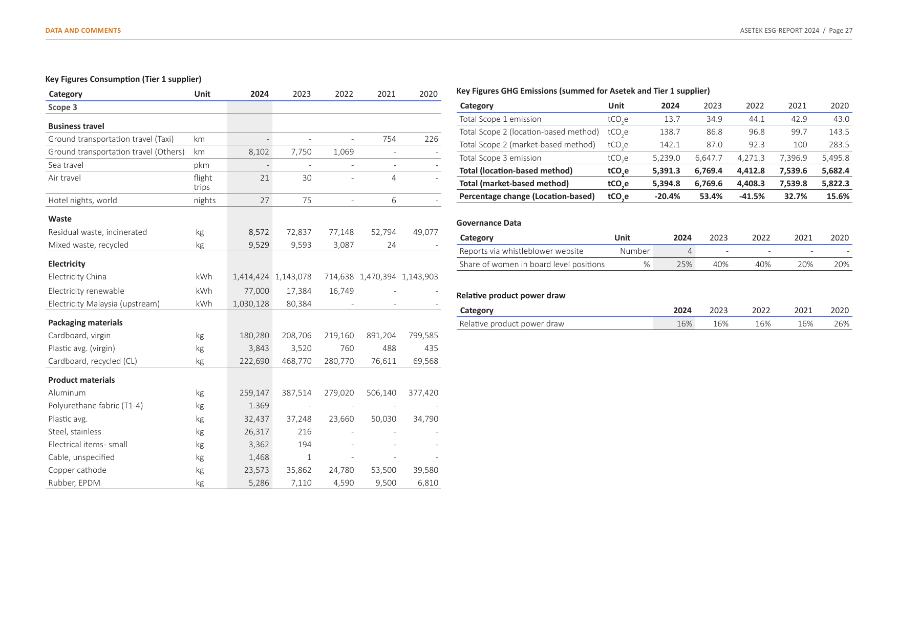This screenshot has height=635, width=898.
Task: Click the 'Electricity renewable' row label
Action: 86,291
